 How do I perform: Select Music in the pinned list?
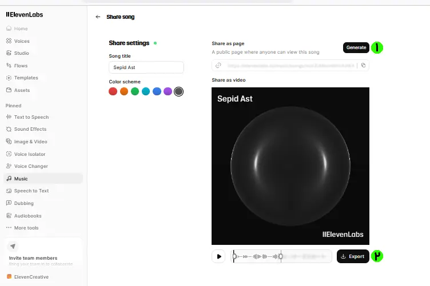[43, 179]
